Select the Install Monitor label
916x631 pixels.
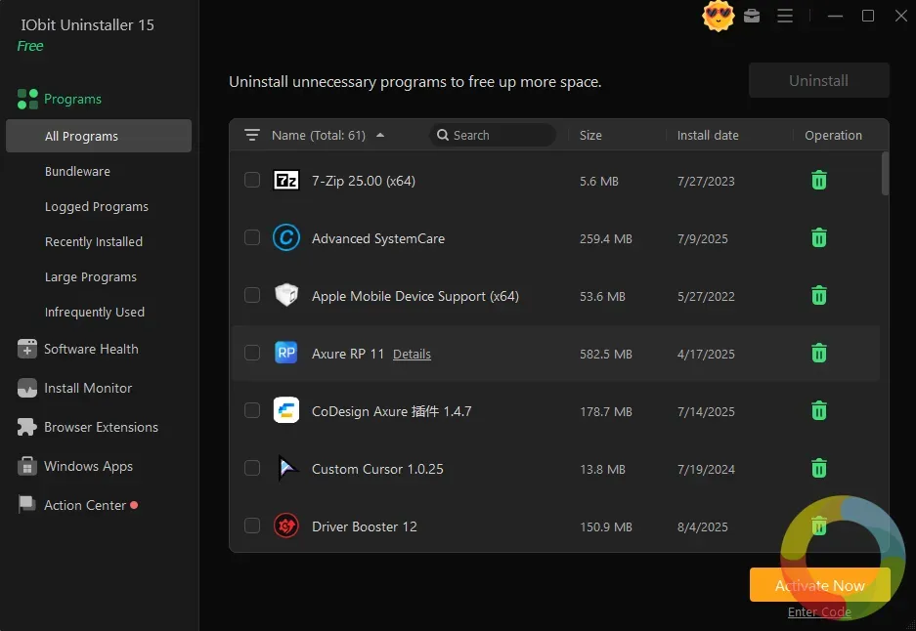click(88, 388)
